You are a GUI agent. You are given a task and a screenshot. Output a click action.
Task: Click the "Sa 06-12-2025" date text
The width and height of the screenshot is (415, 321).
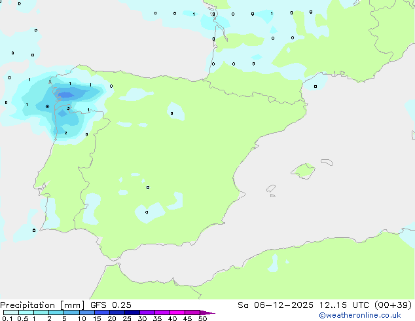tap(276, 305)
